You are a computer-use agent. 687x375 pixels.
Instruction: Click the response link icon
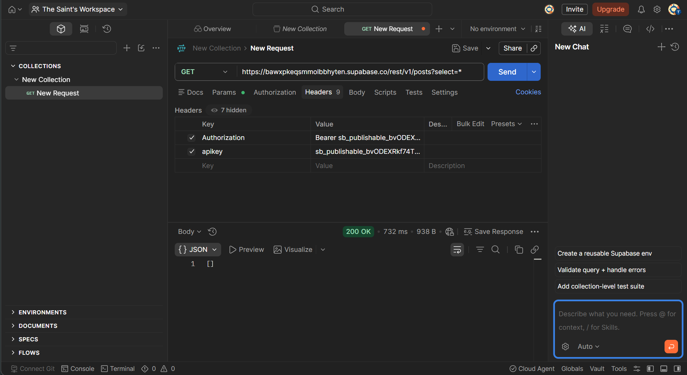coord(535,250)
